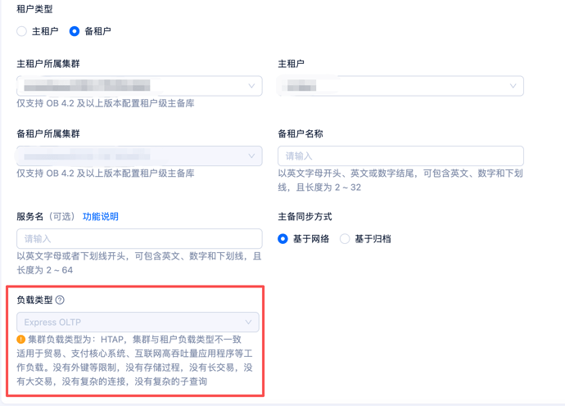Click the 服务名 label
The image size is (565, 406).
(30, 217)
